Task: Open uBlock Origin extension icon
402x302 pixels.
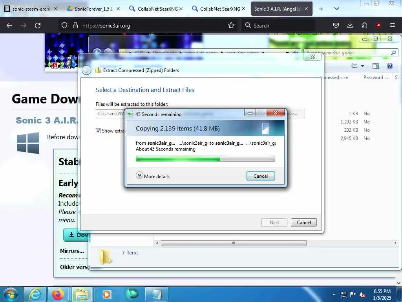Action: 378,26
